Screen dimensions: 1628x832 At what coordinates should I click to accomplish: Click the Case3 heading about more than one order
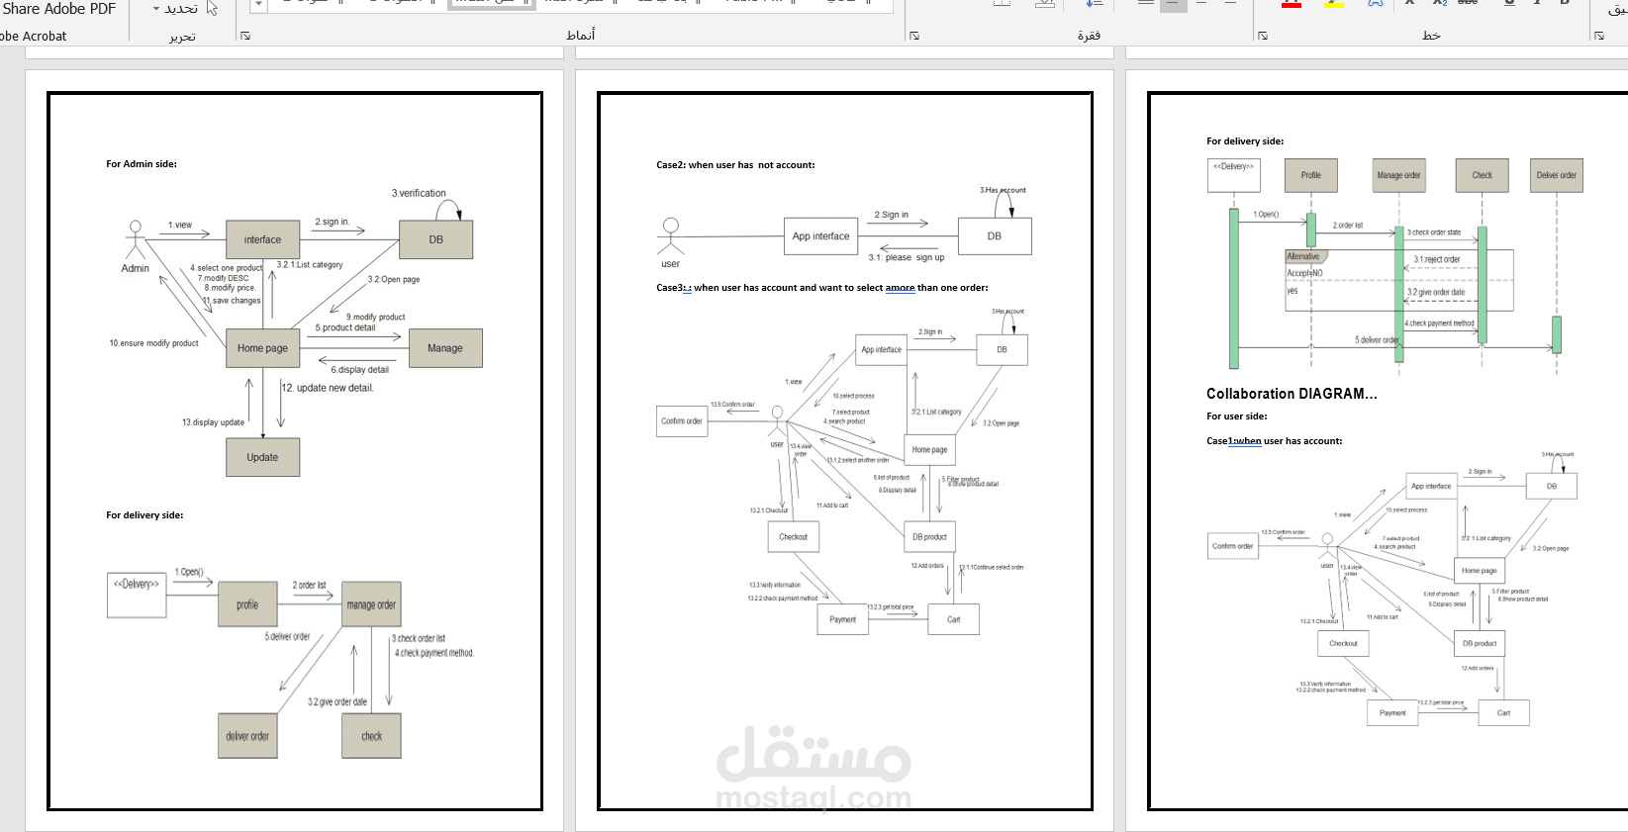822,288
